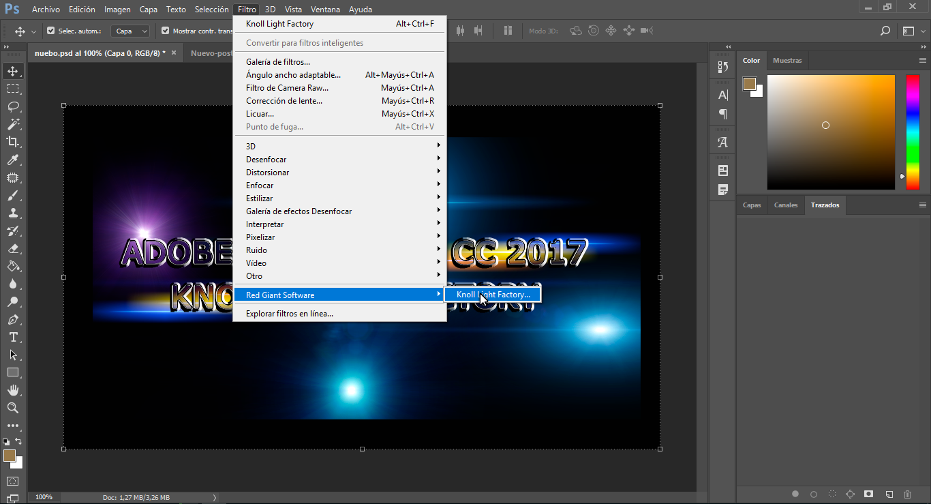Open the Glyphs panel icon
Image resolution: width=931 pixels, height=504 pixels.
(723, 143)
